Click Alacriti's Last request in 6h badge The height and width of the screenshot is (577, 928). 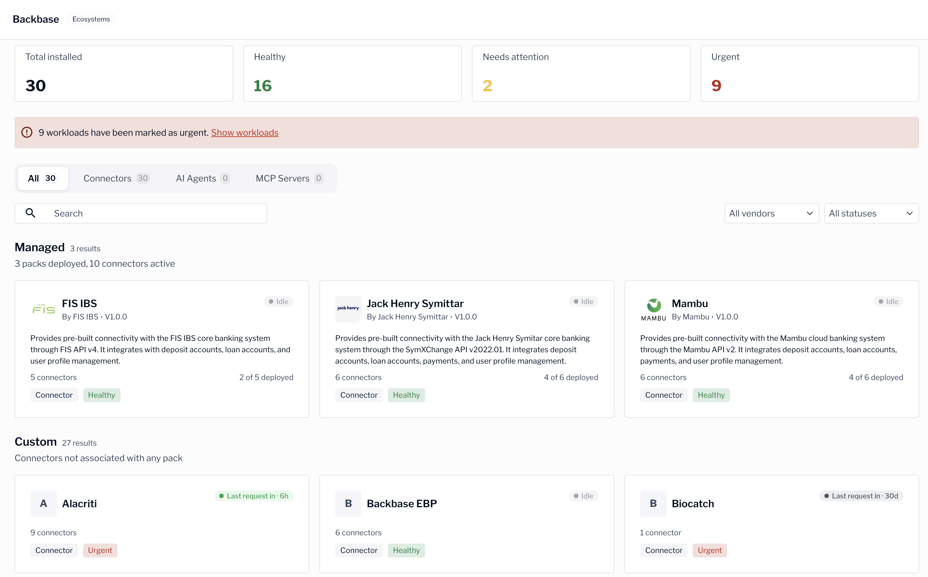254,496
